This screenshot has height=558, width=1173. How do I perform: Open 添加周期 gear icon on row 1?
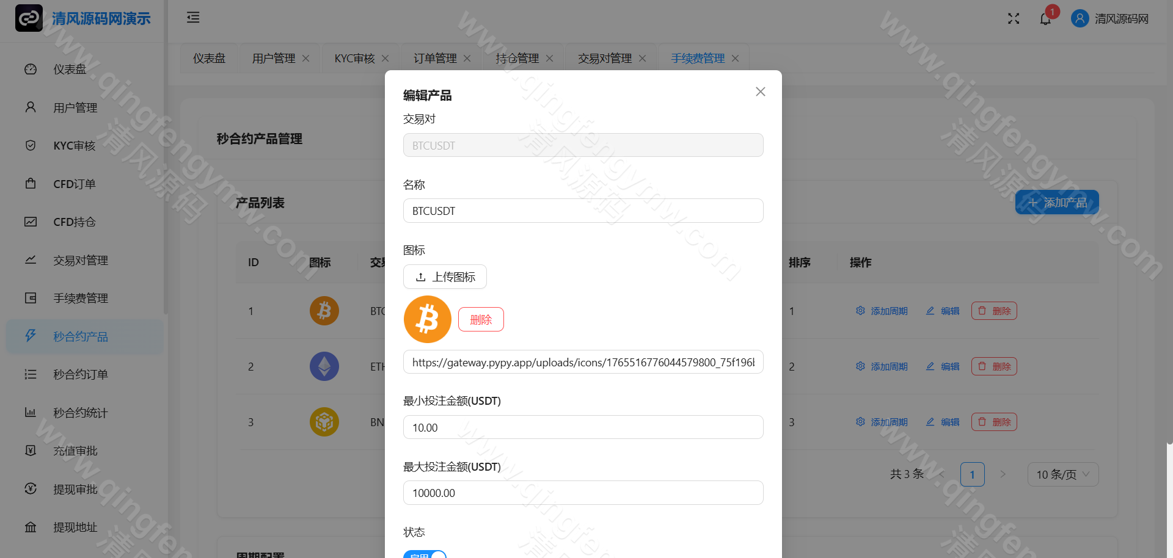(x=860, y=311)
